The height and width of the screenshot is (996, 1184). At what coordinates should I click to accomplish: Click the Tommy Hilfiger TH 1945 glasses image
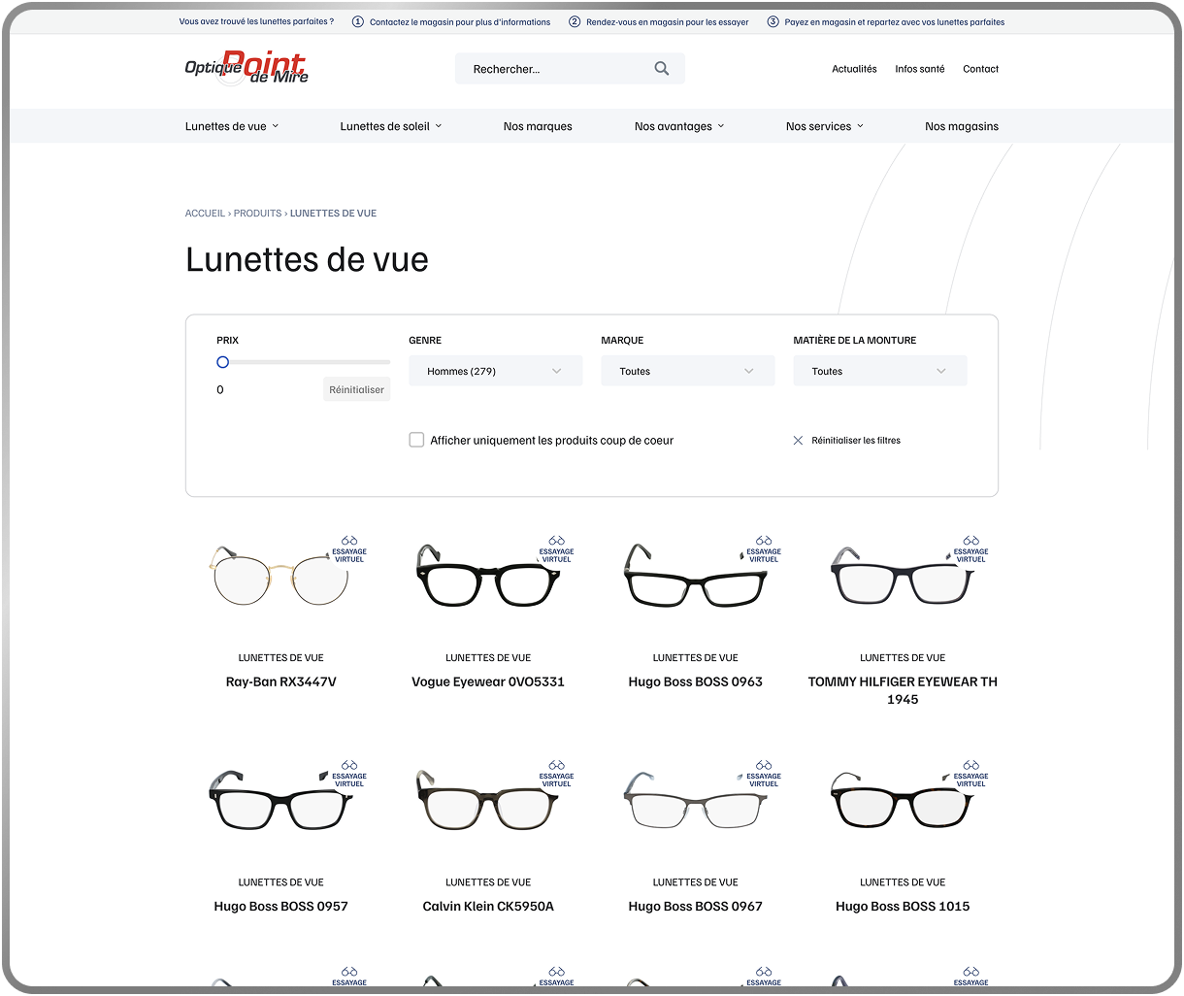coord(903,576)
